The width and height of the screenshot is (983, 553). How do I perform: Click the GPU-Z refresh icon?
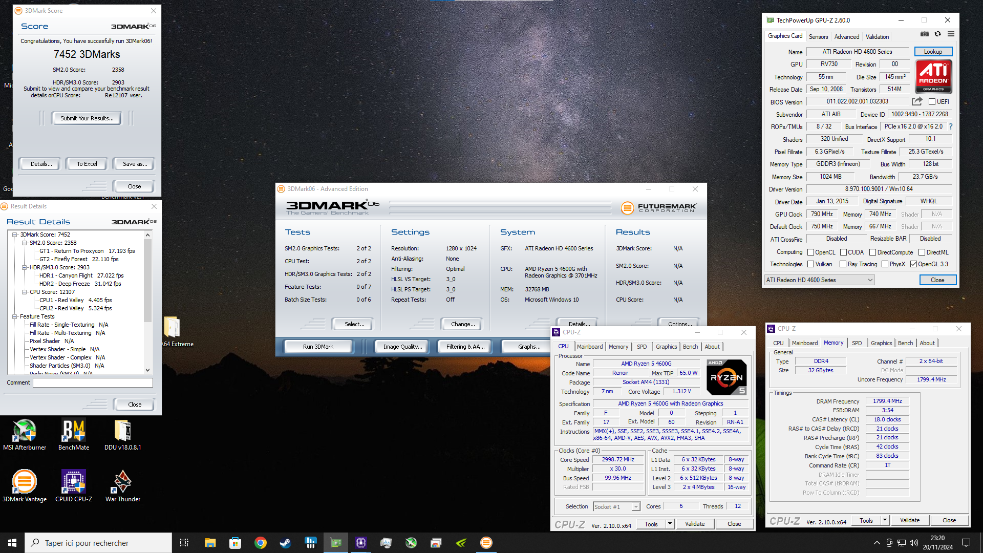(937, 34)
